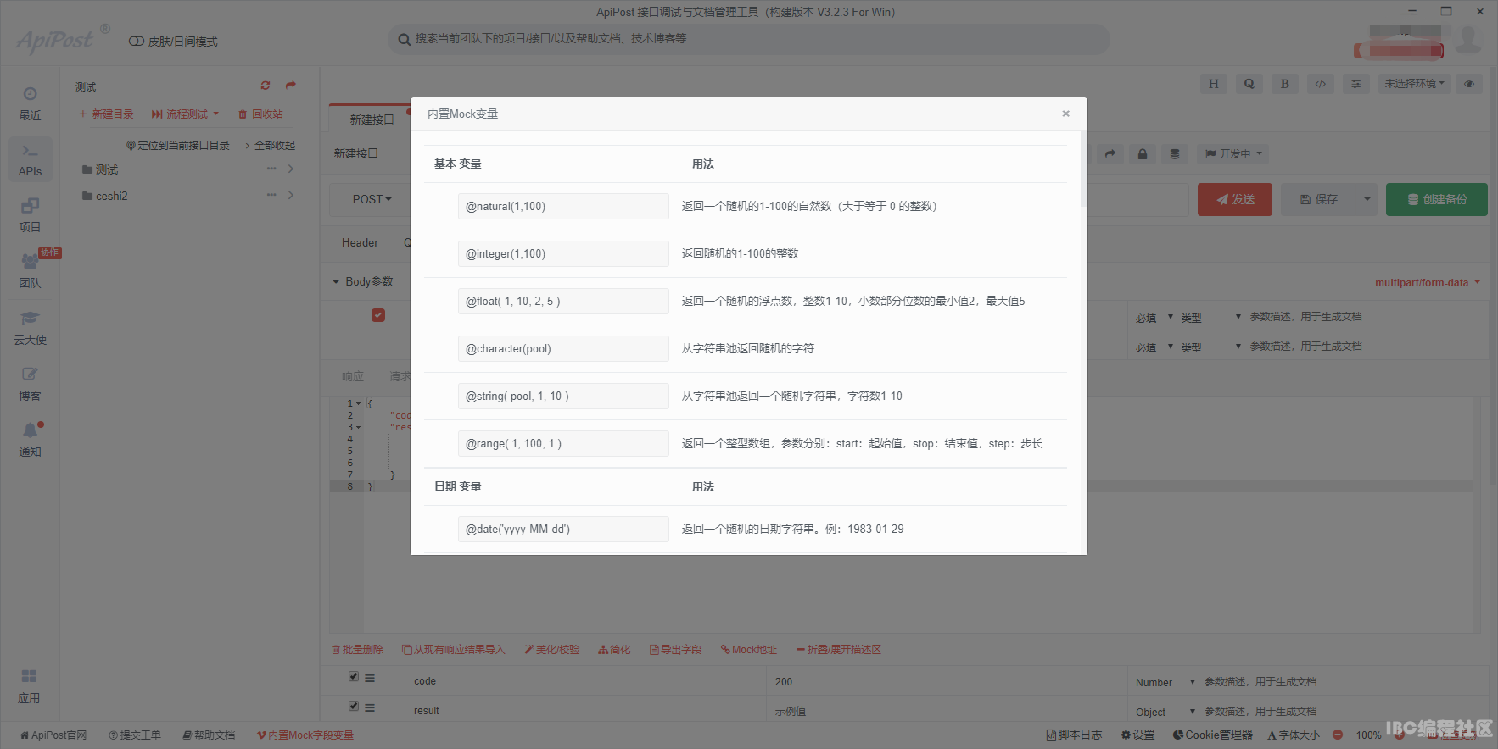The height and width of the screenshot is (749, 1498).
Task: Open 提交工单 submit ticket link
Action: click(135, 735)
